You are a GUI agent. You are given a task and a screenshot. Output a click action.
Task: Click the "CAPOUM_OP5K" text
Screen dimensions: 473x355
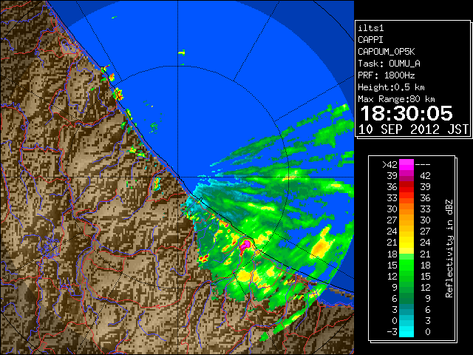(386, 52)
